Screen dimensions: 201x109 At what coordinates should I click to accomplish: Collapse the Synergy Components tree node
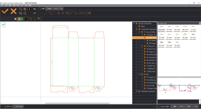[x=134, y=23]
